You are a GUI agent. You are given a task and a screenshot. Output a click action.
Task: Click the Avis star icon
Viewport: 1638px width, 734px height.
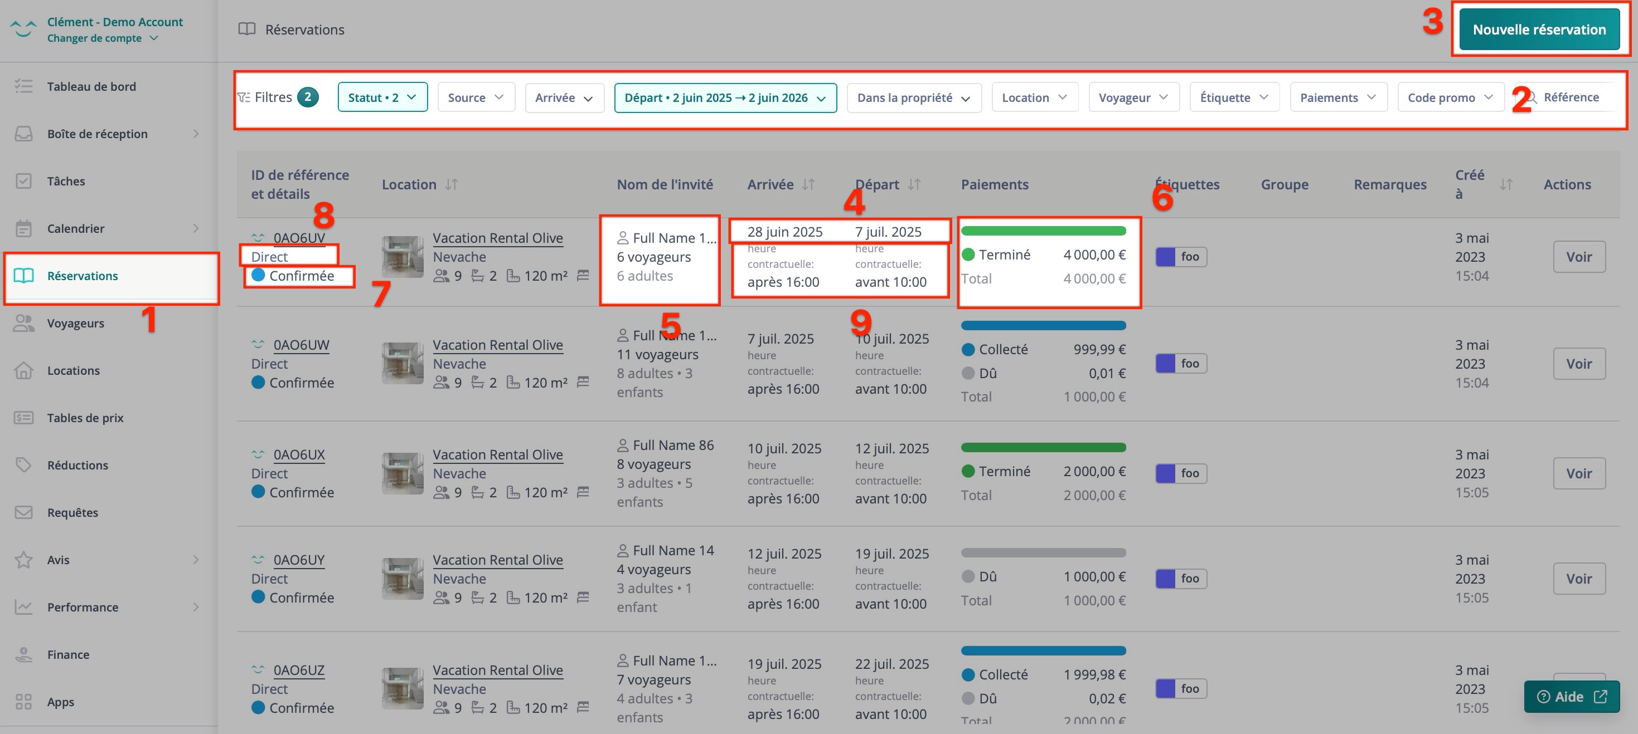(23, 559)
